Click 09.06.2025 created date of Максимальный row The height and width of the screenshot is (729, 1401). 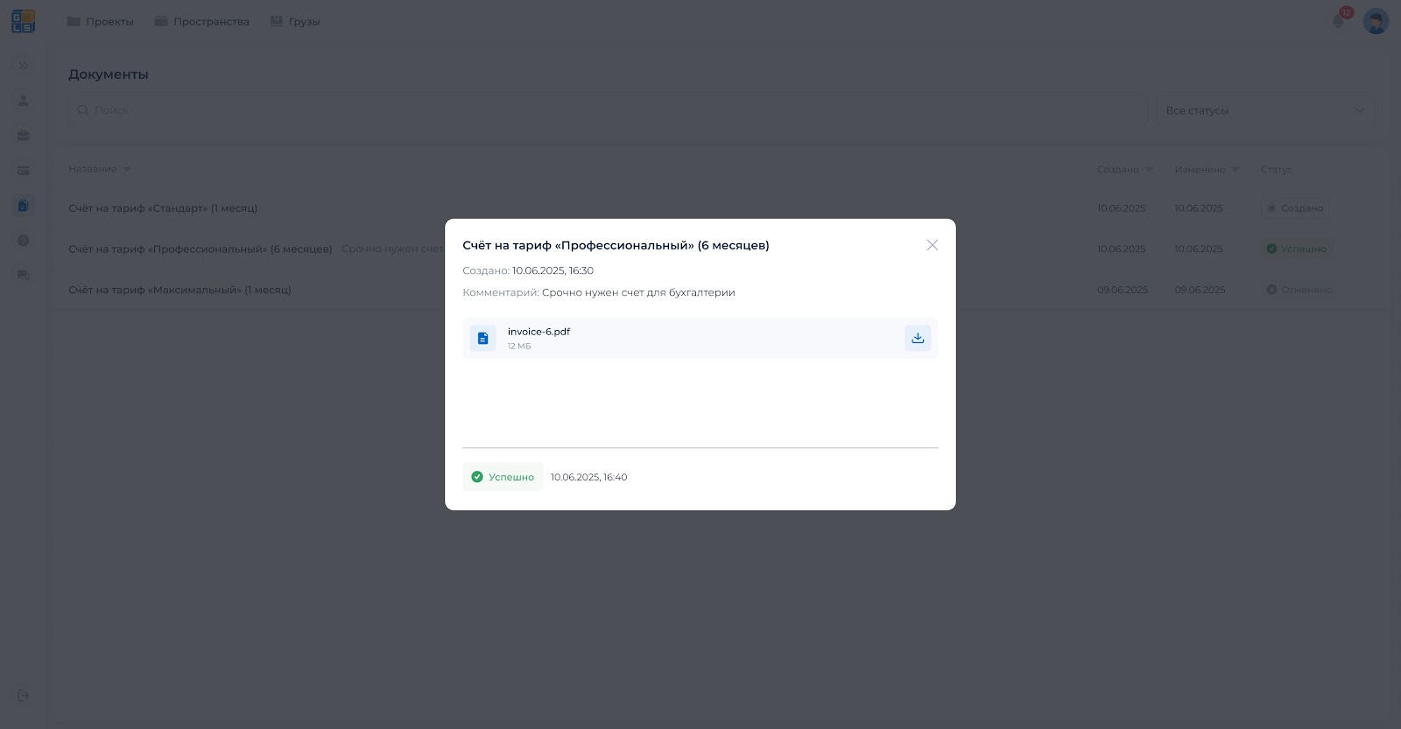coord(1122,290)
